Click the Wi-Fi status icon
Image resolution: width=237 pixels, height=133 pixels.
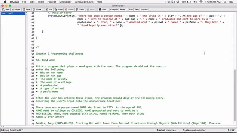[x=201, y=2]
